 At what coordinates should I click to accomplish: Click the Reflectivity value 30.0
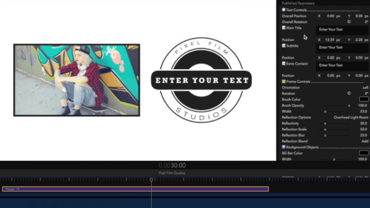[364, 123]
